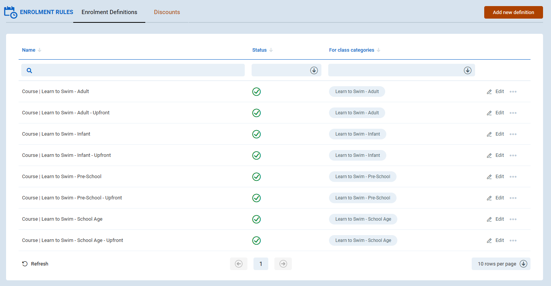Viewport: 551px width, 286px height.
Task: Click Add new definition button
Action: click(x=513, y=12)
